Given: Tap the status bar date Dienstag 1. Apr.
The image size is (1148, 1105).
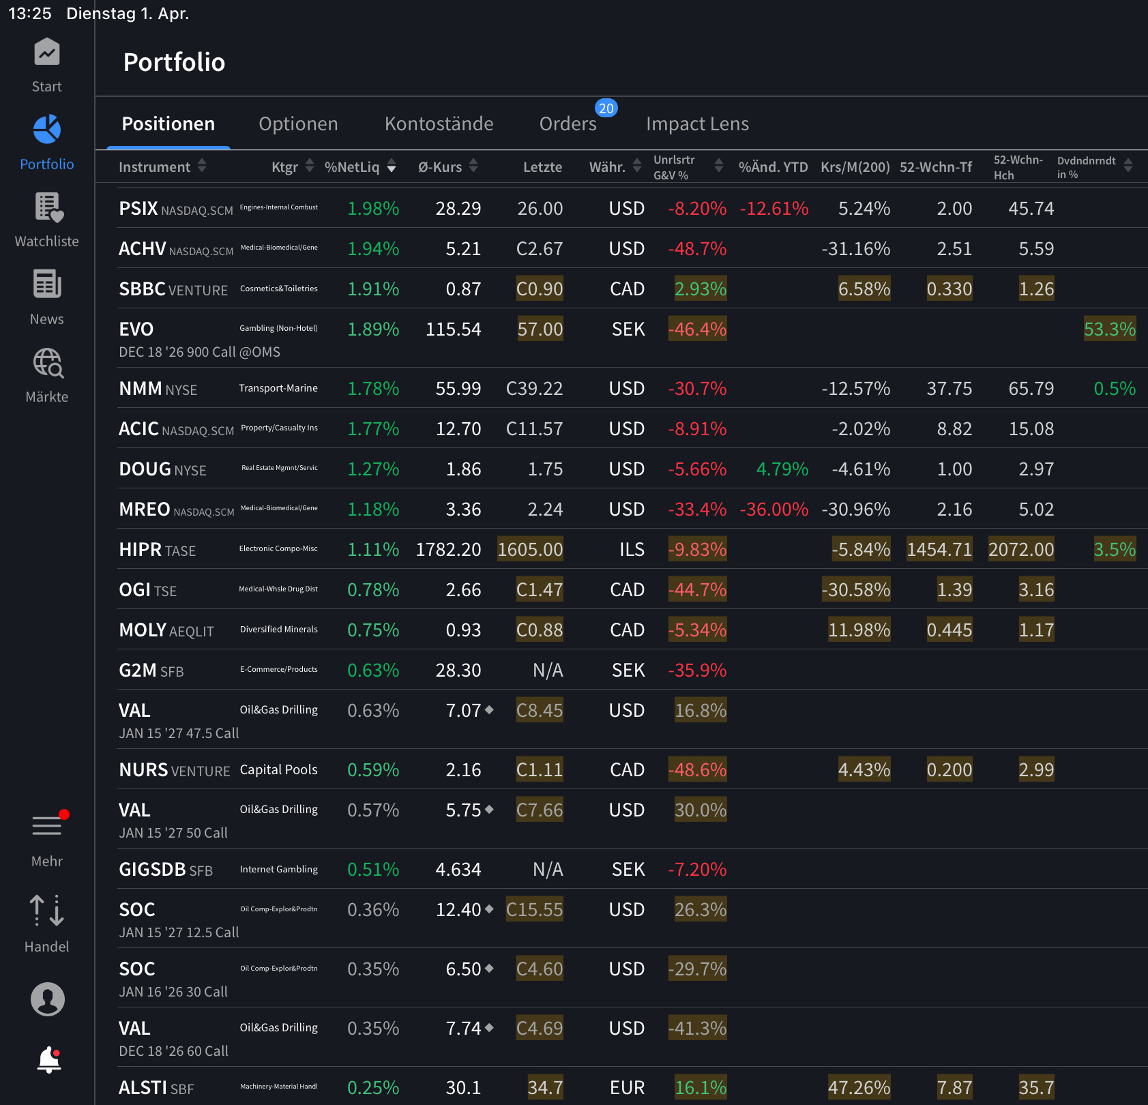Looking at the screenshot, I should tap(128, 14).
